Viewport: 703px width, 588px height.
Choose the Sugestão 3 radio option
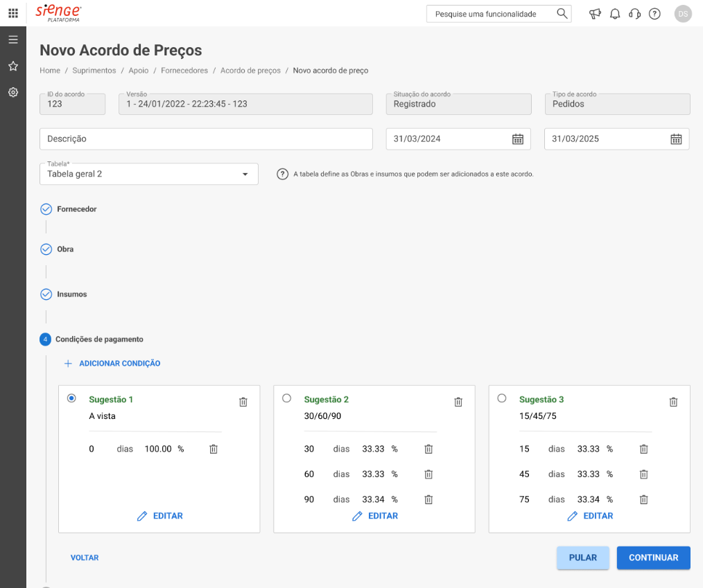pos(502,398)
